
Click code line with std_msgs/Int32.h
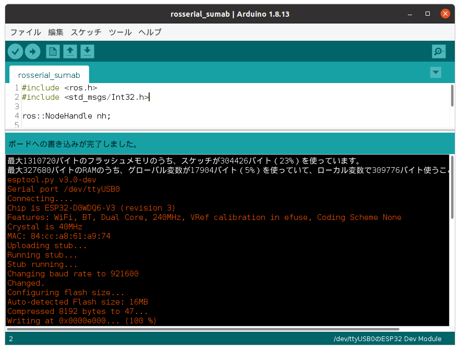[x=86, y=97]
